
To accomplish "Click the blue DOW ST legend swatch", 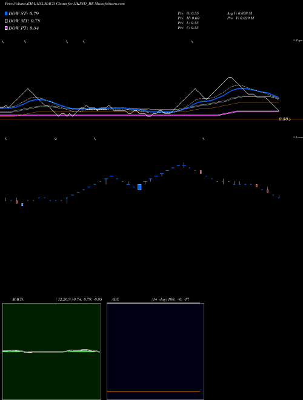I will [6, 13].
